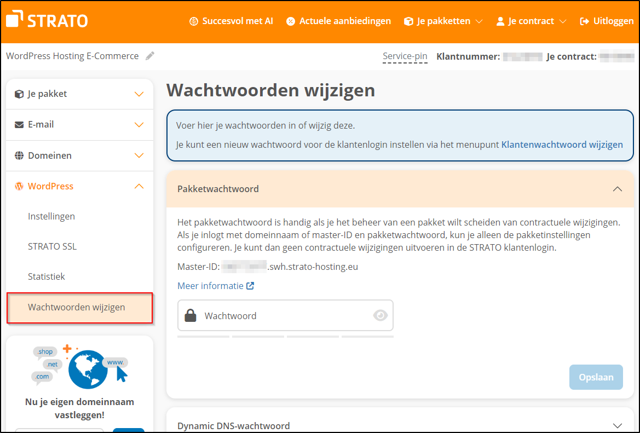Click the envelope icon next to E-mail
Screen dimensions: 640x433
[x=18, y=124]
